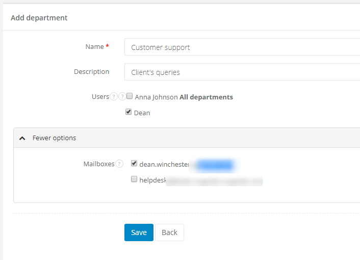
Task: Click the second help icon beside Users
Action: [x=122, y=97]
